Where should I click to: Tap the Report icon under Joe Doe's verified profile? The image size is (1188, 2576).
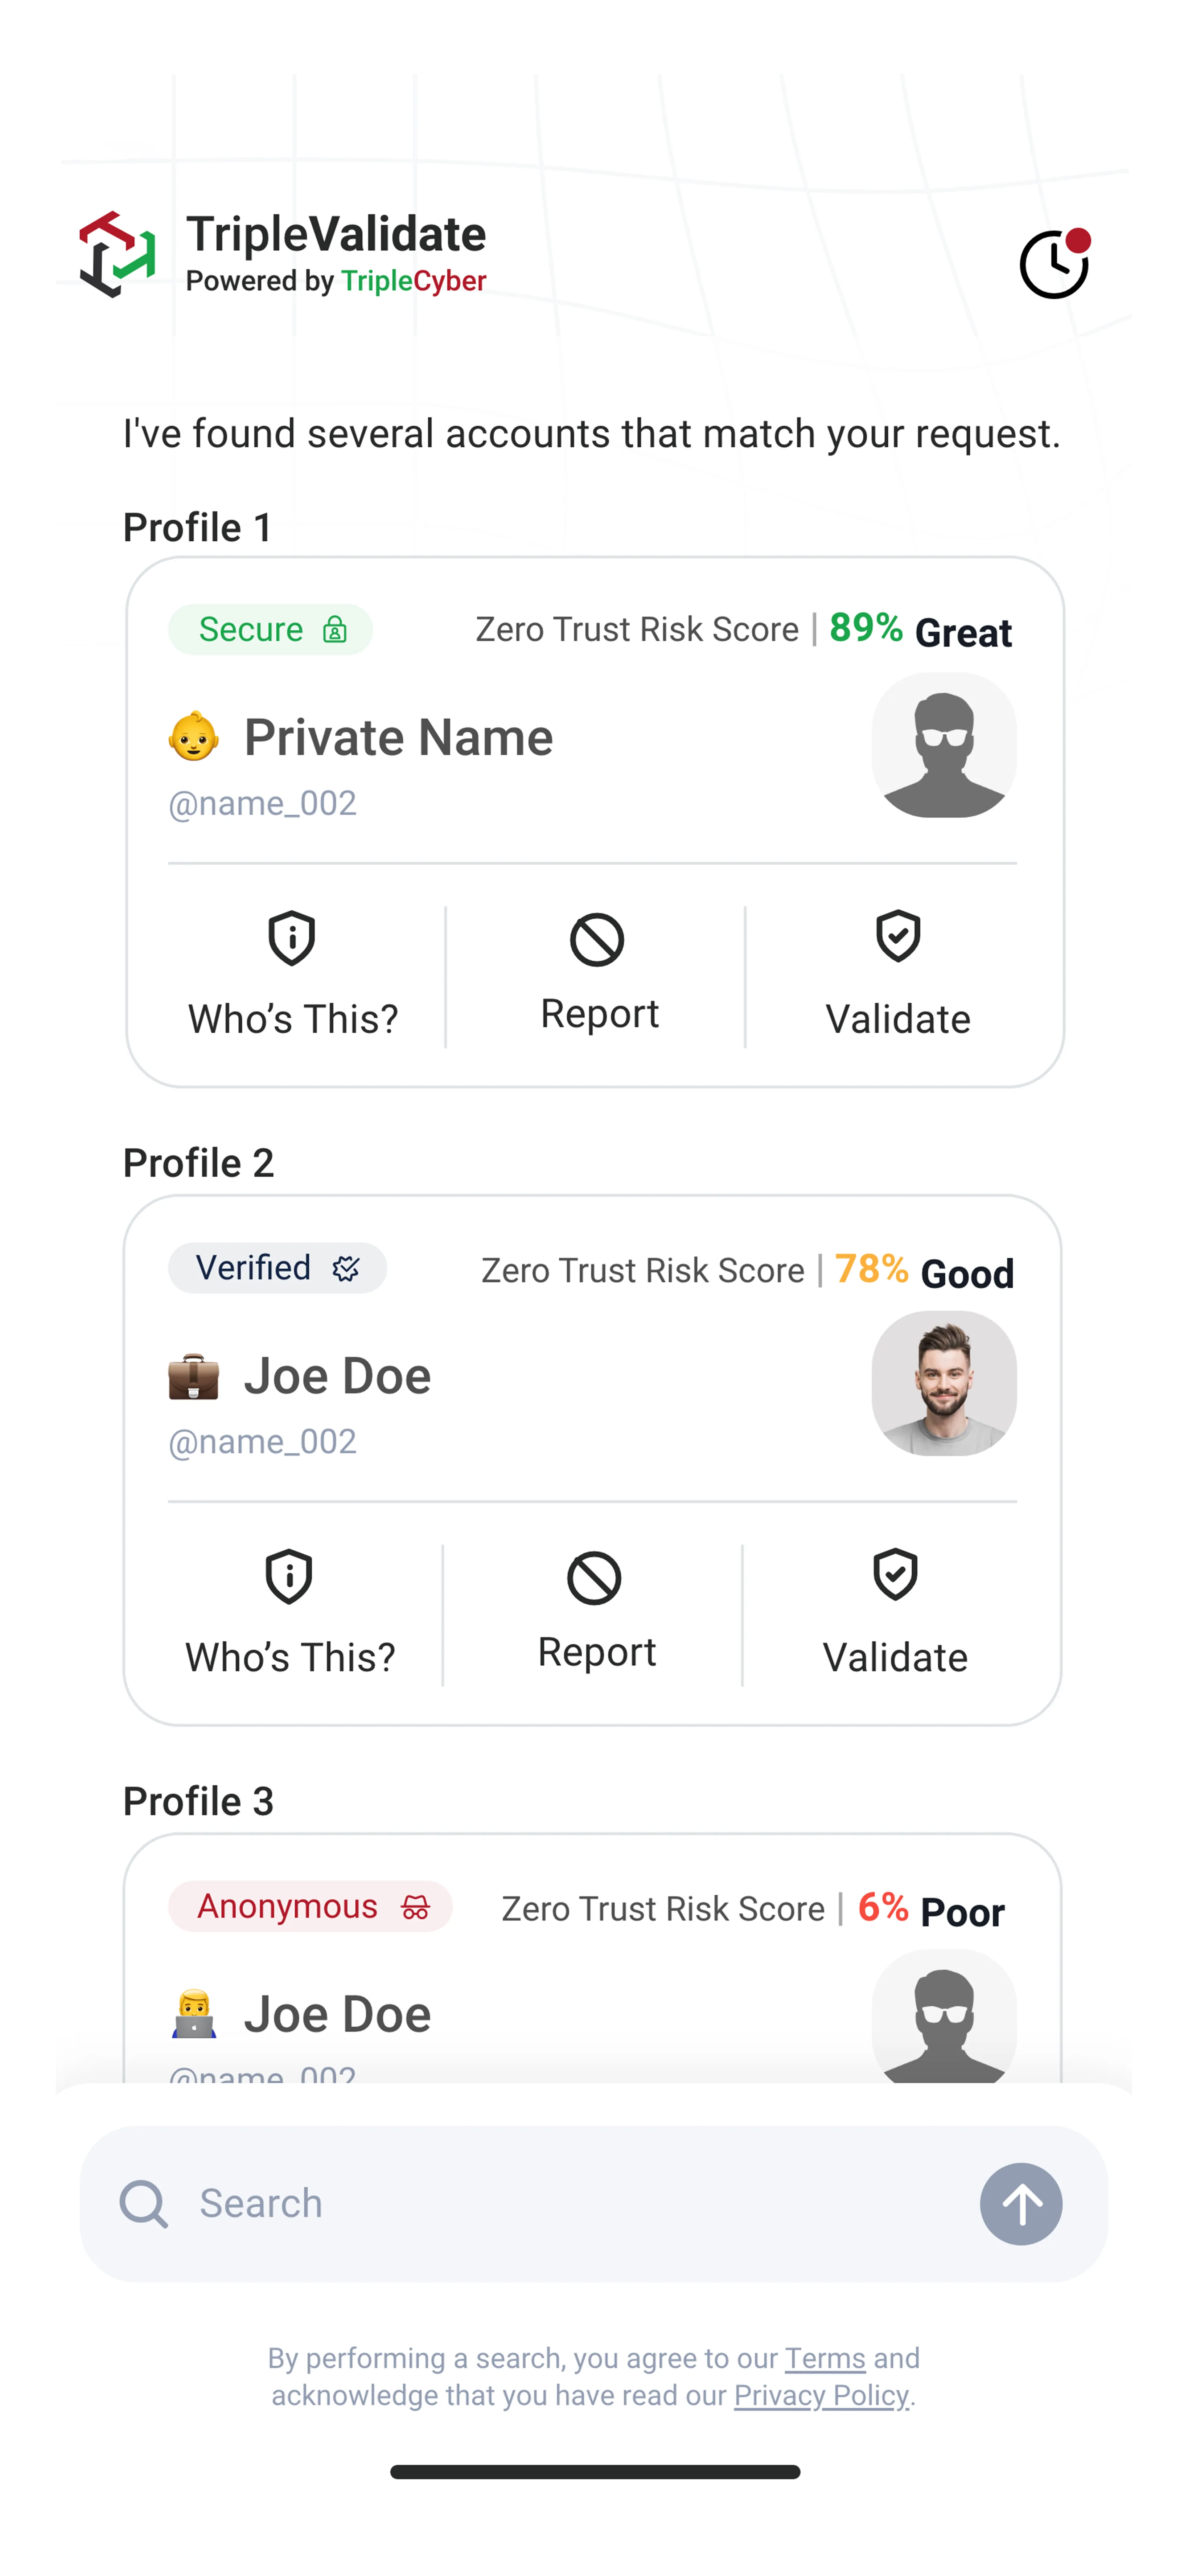tap(595, 1578)
